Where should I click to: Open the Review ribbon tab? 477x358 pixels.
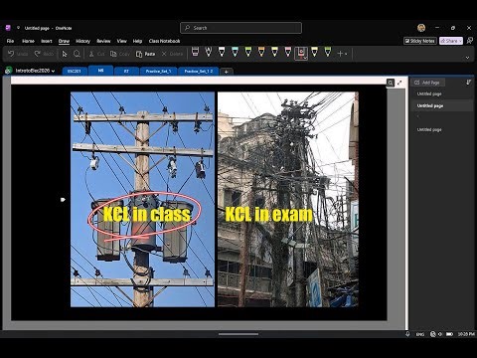pos(103,41)
